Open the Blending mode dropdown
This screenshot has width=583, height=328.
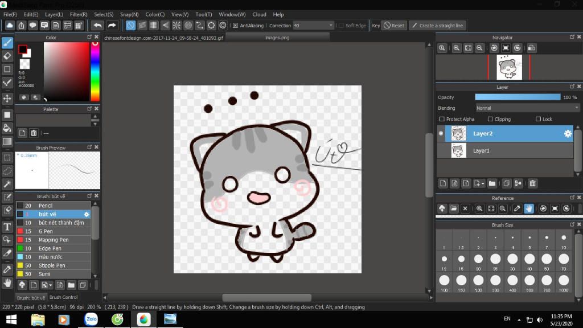pos(527,108)
